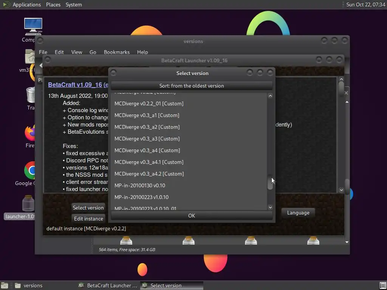Click version list scroll up arrow

coord(270,96)
